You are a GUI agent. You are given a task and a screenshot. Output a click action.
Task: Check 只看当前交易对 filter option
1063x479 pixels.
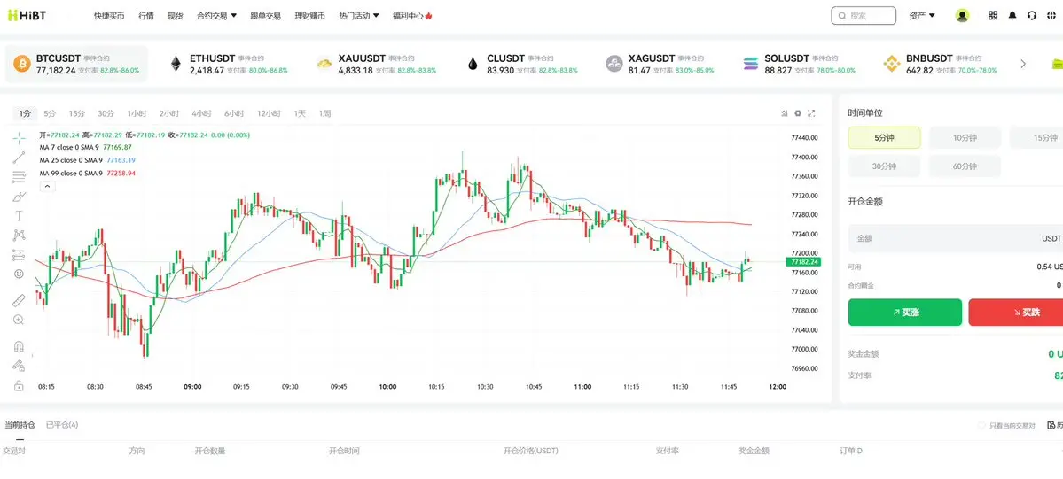coord(981,426)
